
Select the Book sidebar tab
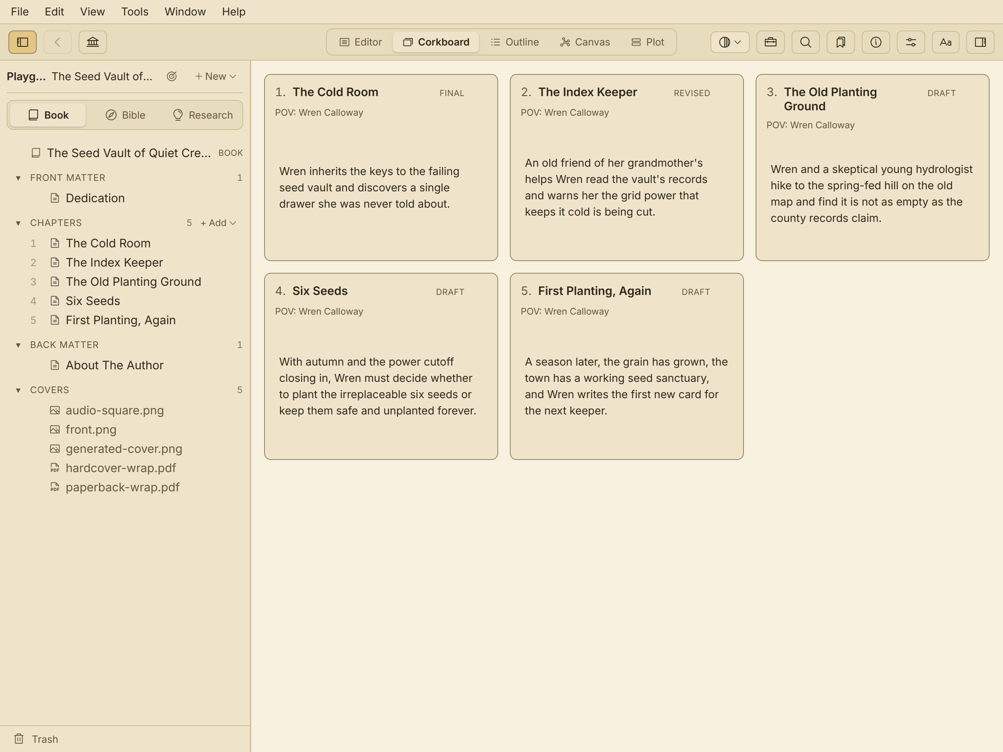(x=48, y=115)
